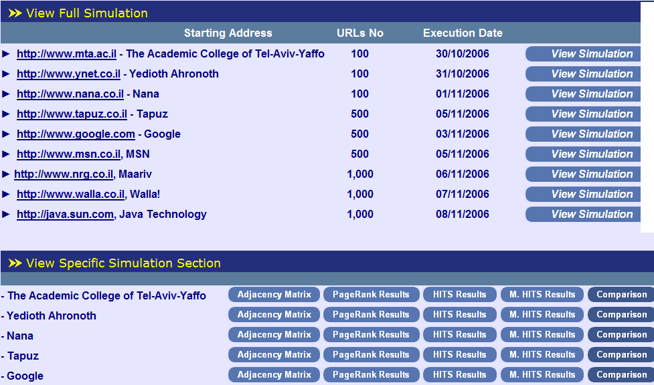Open Adjacency Matrix for Yedioth Ahronoth section
This screenshot has height=385, width=654.
pyautogui.click(x=274, y=315)
